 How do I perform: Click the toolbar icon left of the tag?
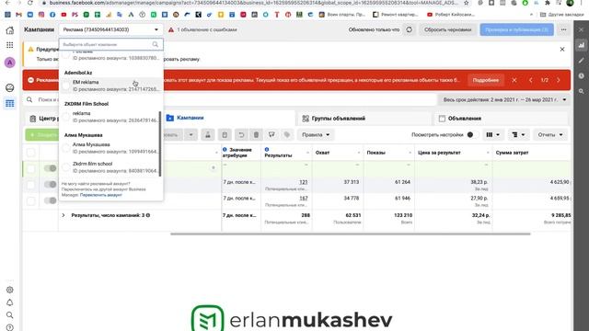[271, 135]
